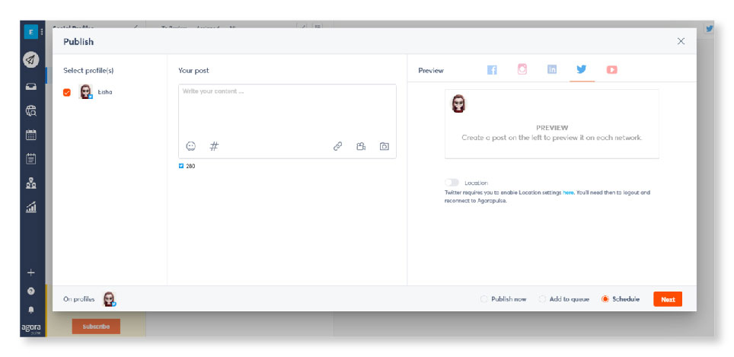Switch preview to Facebook
This screenshot has height=357, width=734.
point(492,70)
